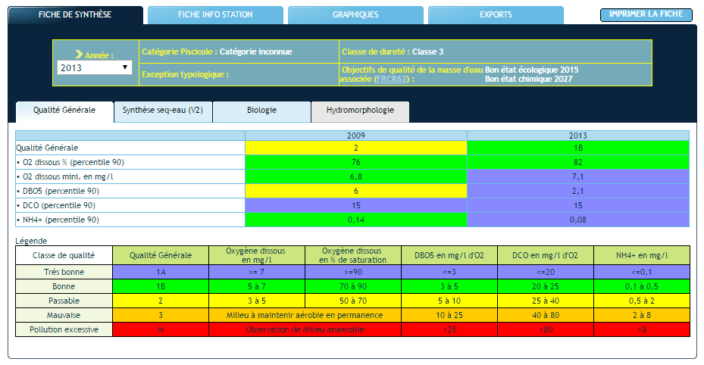Open the Synthèse seq-eau (V2) sub-tab
This screenshot has width=704, height=365.
[162, 111]
